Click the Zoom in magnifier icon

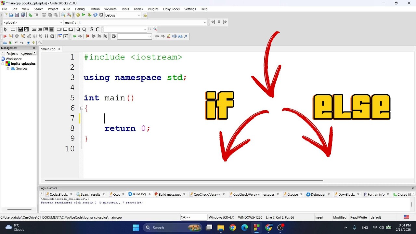(78, 30)
